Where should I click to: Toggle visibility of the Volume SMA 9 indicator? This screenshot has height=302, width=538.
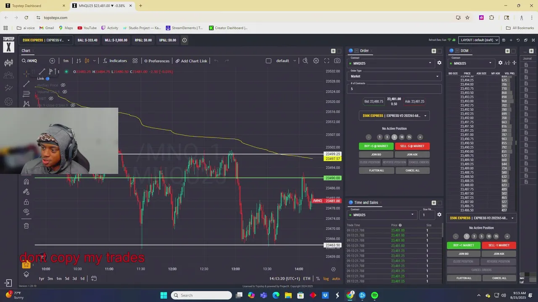(x=64, y=92)
